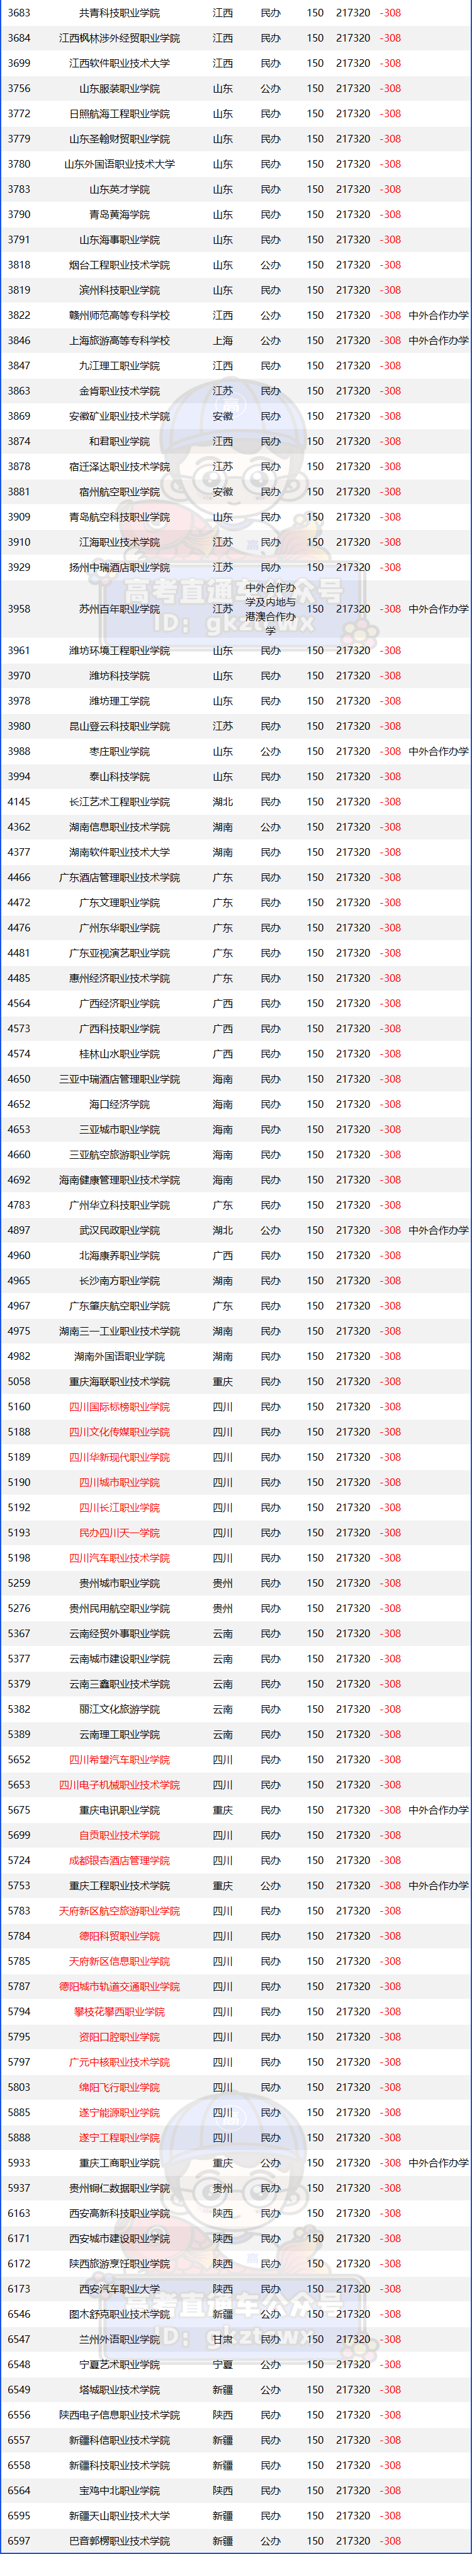Select 九江理工职业学院
Image resolution: width=472 pixels, height=2554 pixels.
119,366
